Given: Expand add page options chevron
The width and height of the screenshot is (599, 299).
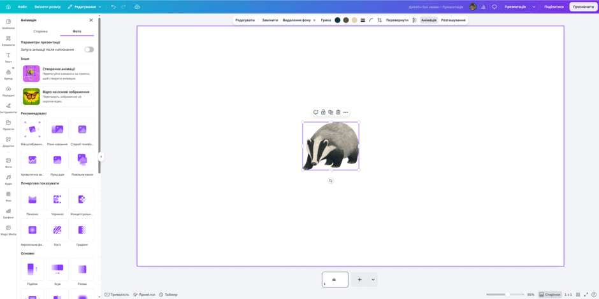Looking at the screenshot, I should pos(373,279).
